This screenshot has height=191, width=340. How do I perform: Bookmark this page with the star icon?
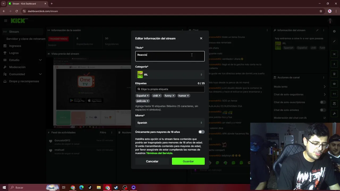(321, 11)
